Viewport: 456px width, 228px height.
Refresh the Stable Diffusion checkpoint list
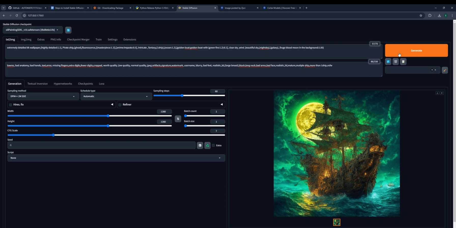[x=68, y=30]
